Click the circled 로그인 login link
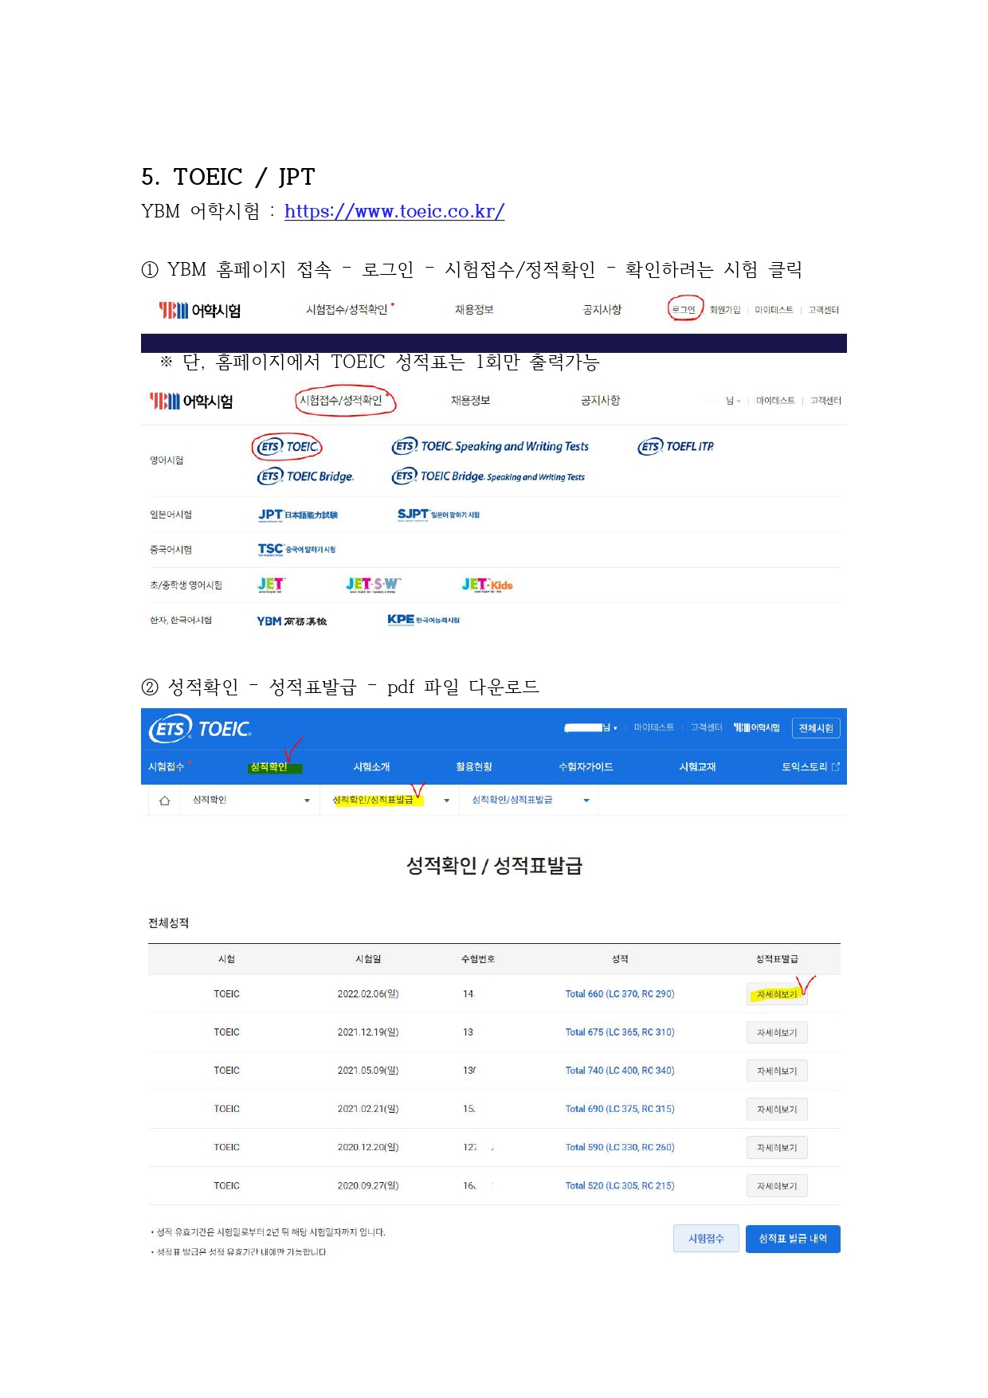The height and width of the screenshot is (1398, 988). coord(684,310)
